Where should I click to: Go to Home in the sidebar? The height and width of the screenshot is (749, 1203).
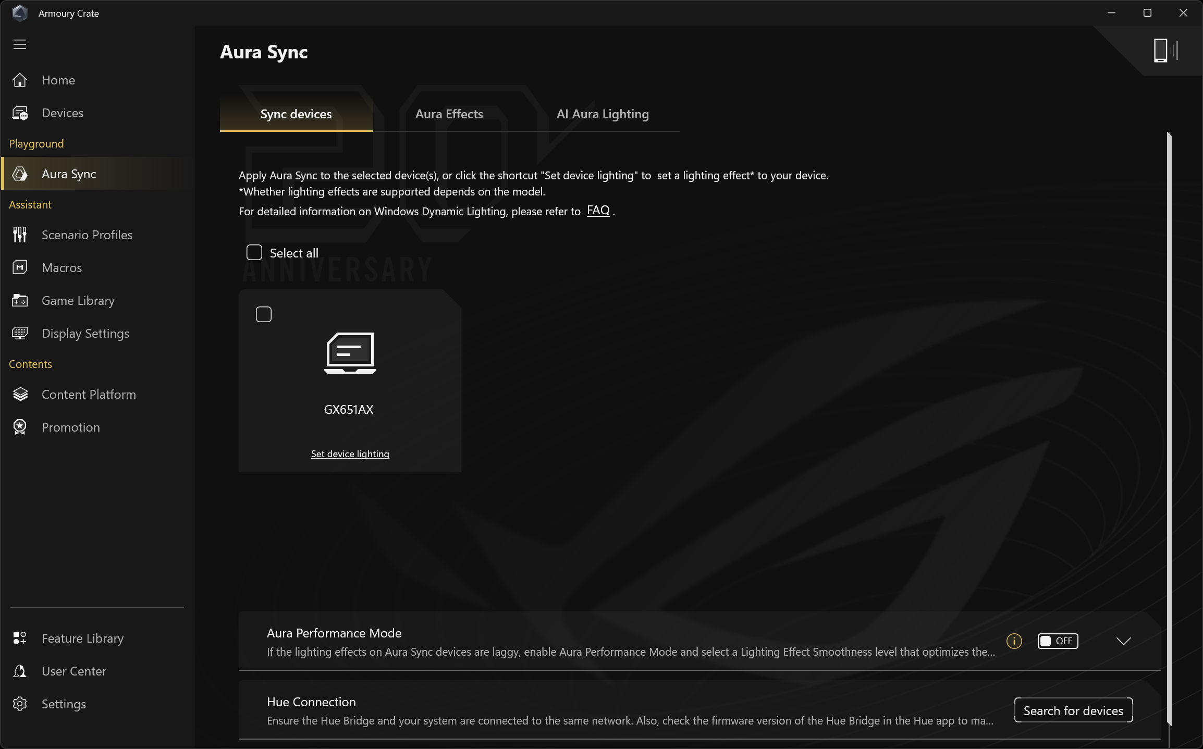point(97,80)
